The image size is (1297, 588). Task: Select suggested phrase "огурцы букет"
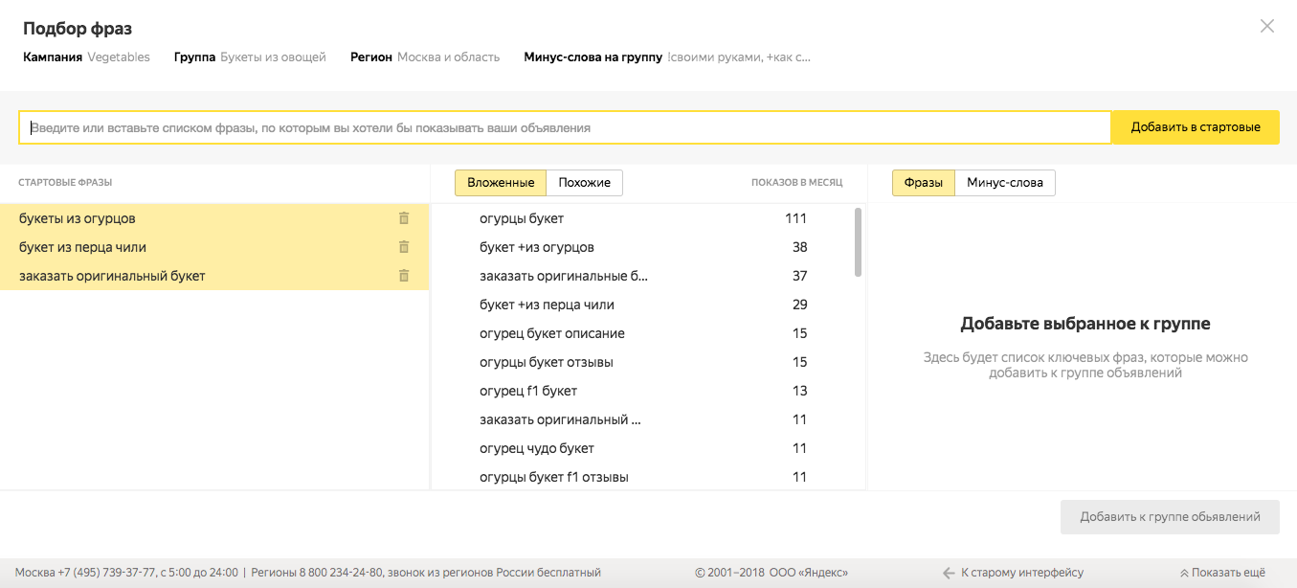(x=522, y=218)
